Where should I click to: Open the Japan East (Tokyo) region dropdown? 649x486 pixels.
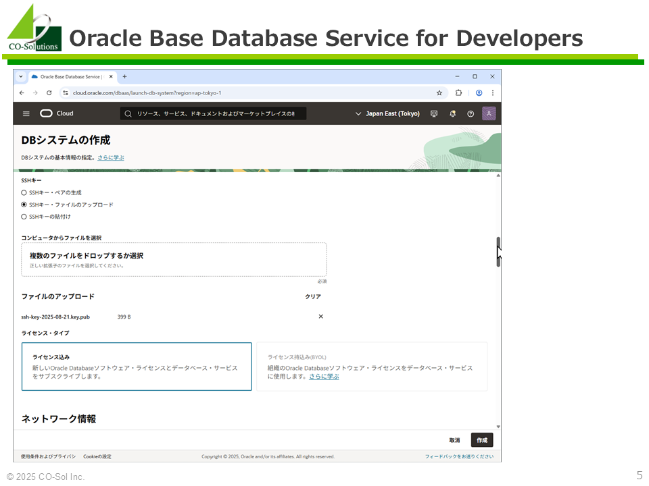(x=387, y=113)
